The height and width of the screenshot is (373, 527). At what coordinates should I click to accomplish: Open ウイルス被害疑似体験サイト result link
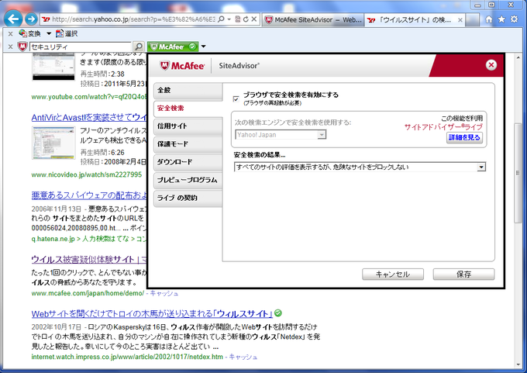click(x=89, y=259)
